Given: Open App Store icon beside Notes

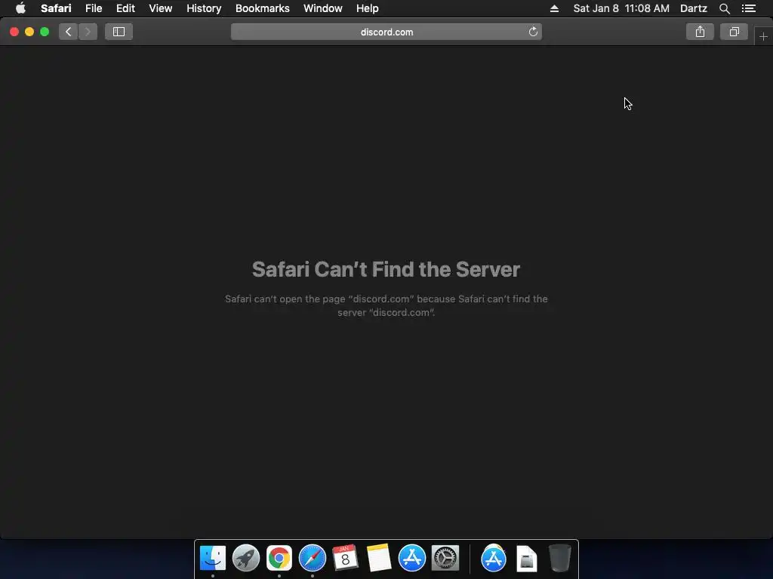Looking at the screenshot, I should pyautogui.click(x=411, y=558).
